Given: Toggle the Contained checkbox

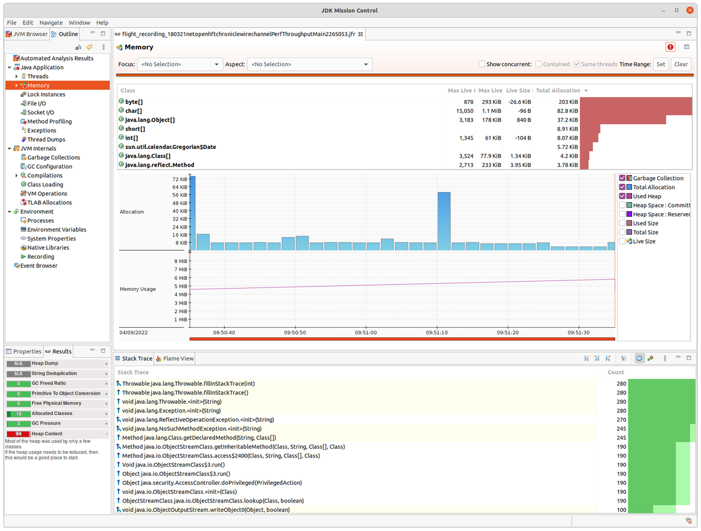Looking at the screenshot, I should pyautogui.click(x=539, y=64).
